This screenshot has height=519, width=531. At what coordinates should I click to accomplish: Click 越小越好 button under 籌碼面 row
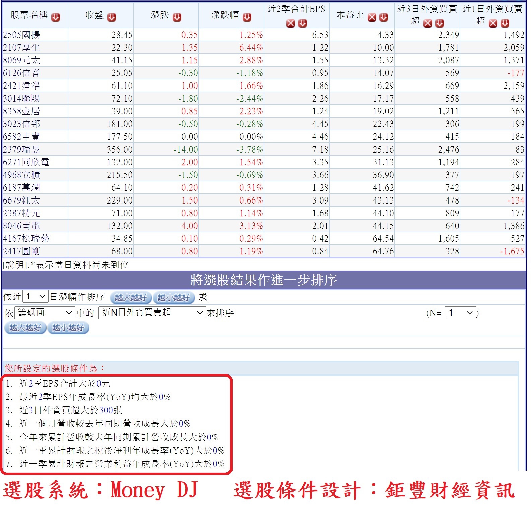pos(68,328)
